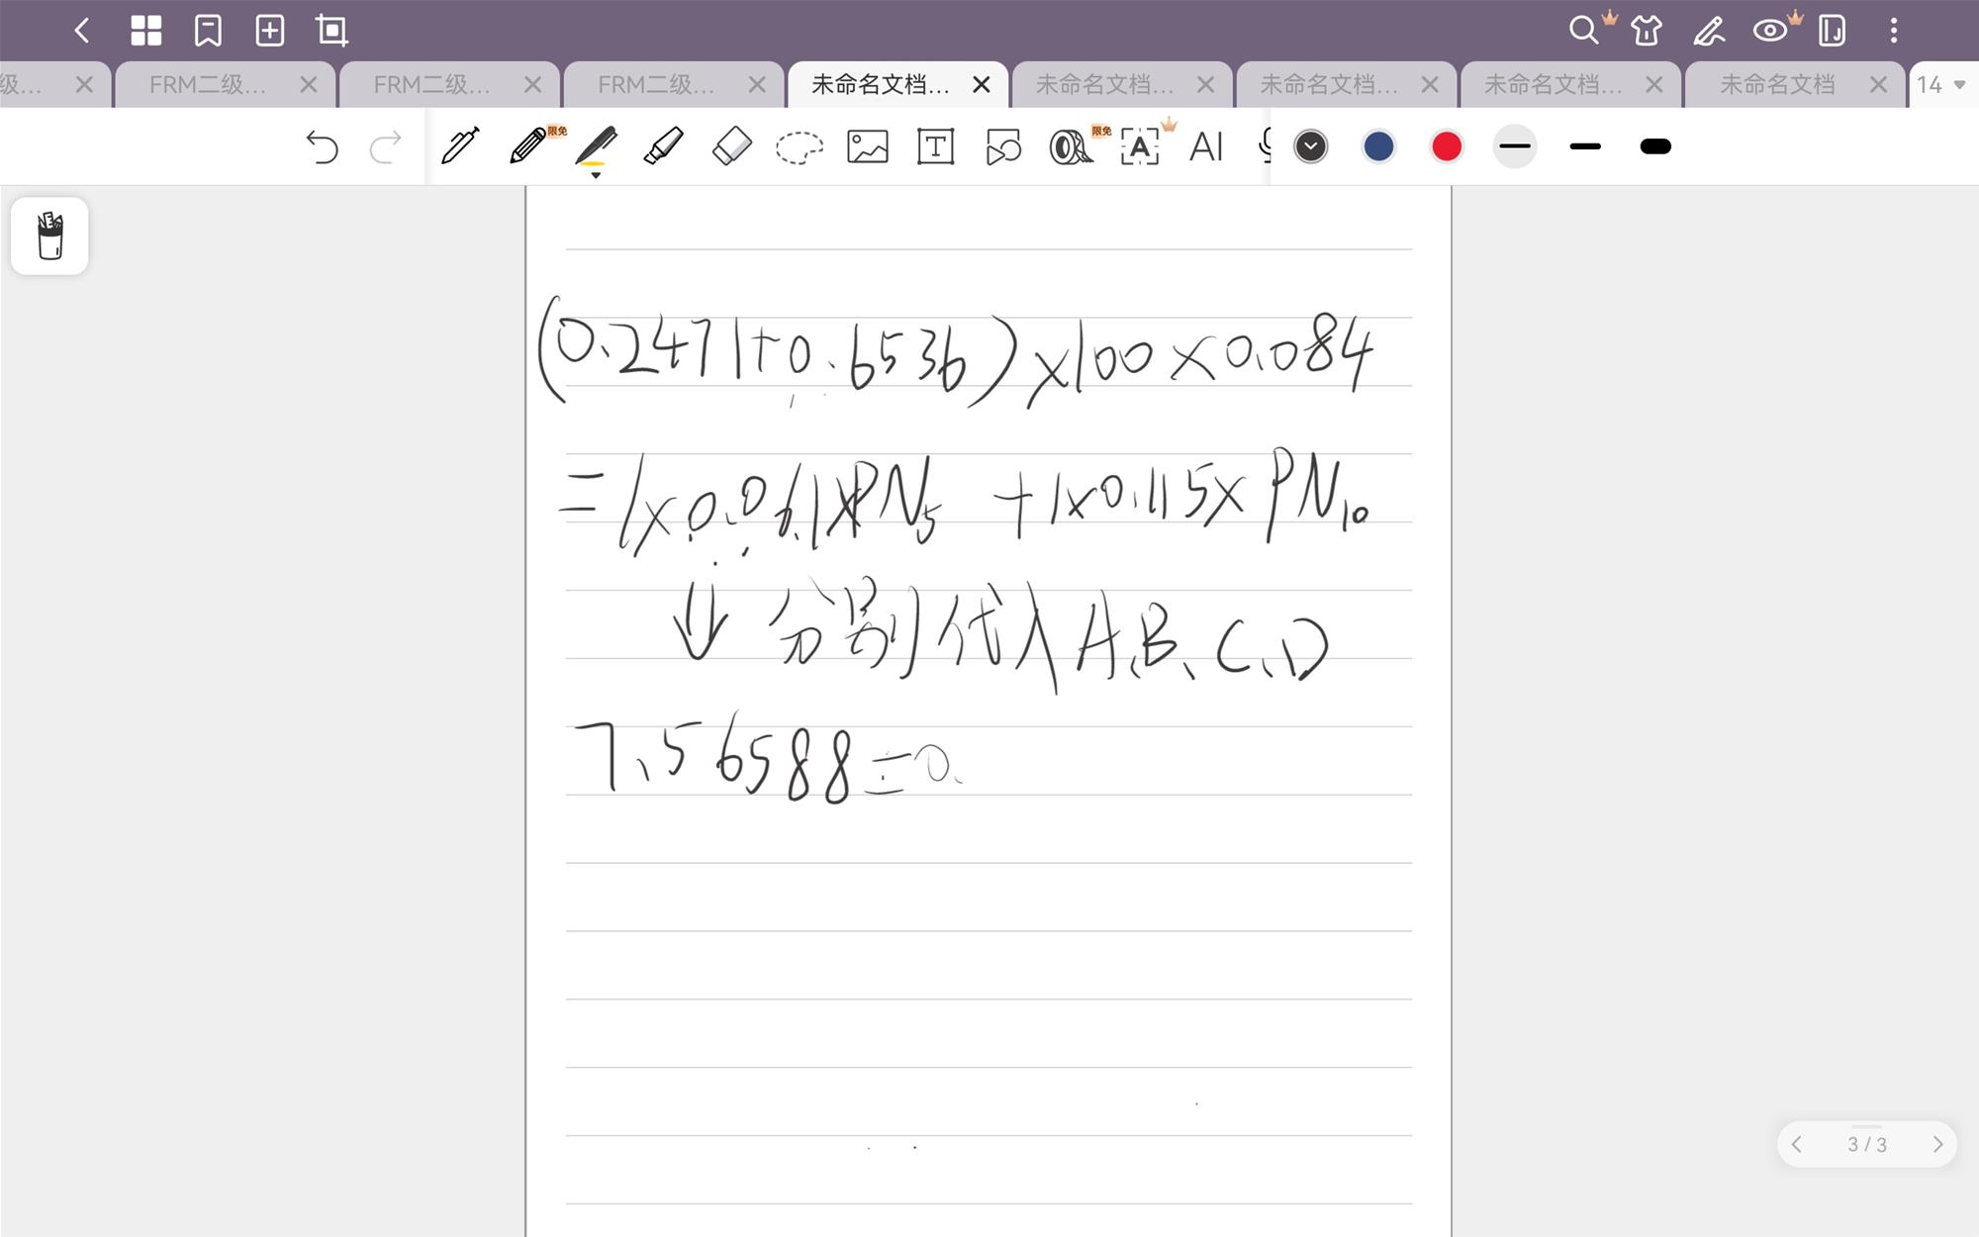
Task: Select the lasso selection tool
Action: (799, 147)
